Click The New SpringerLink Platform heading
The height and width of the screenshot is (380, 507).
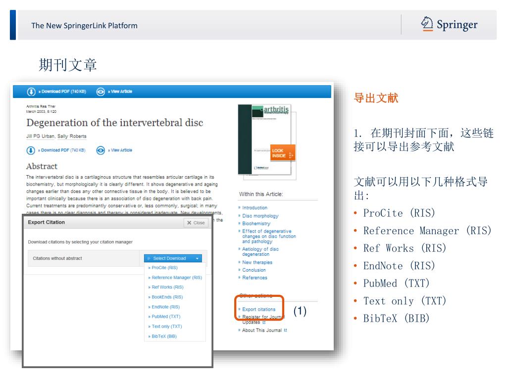tap(84, 26)
